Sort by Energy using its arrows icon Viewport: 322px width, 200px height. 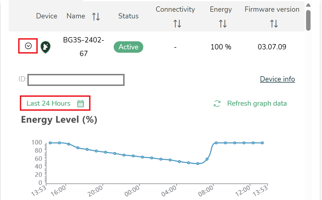click(x=223, y=24)
